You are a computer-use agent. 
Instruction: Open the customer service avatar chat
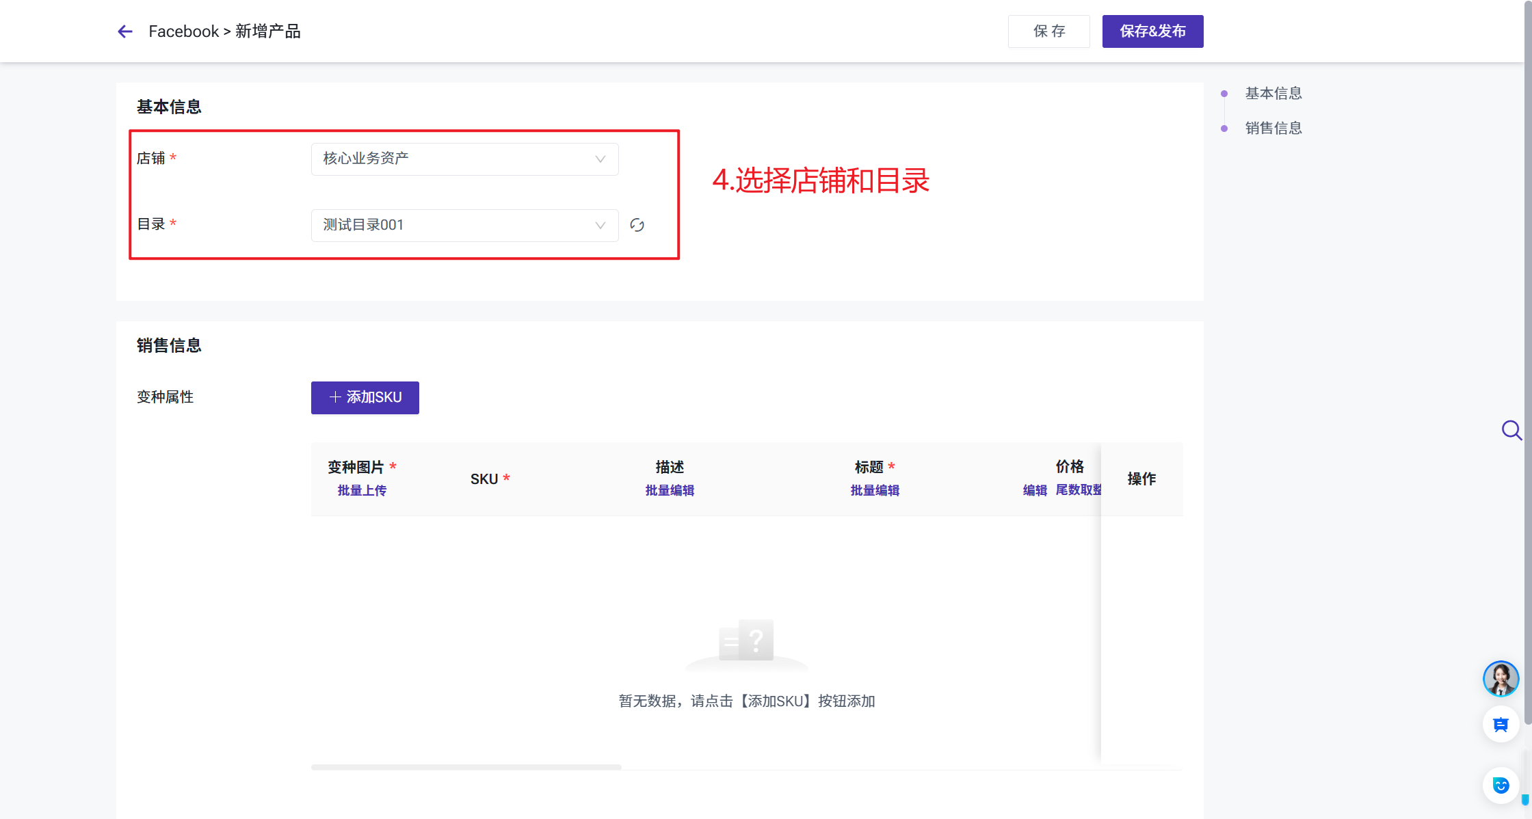point(1501,679)
